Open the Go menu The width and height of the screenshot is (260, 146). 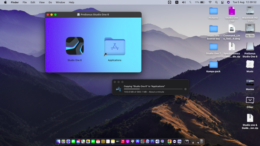tap(50, 2)
